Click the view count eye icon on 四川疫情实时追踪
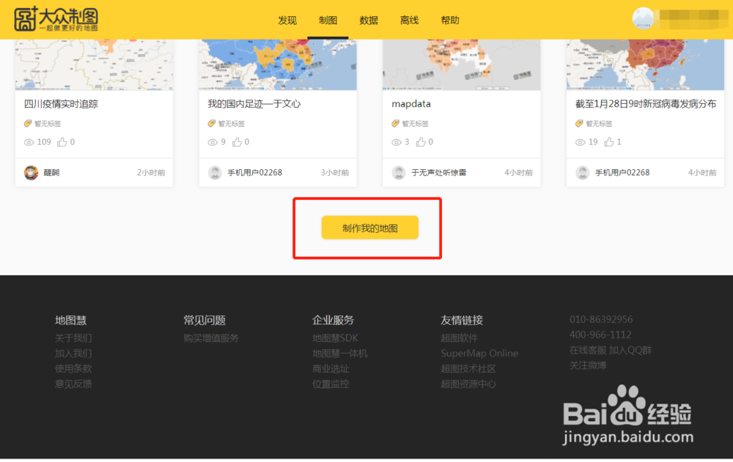 (x=27, y=142)
